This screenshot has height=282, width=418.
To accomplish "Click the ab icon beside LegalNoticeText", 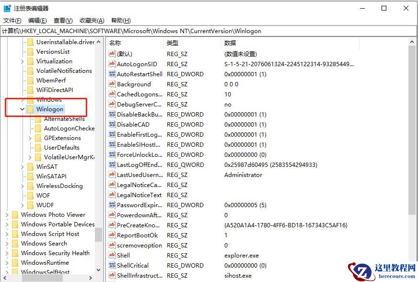I will [x=112, y=195].
